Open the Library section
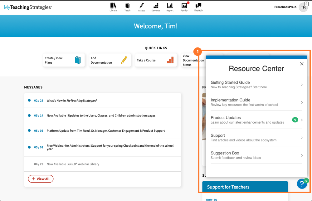Screen dimensions: 312x201 pyautogui.click(x=113, y=7)
